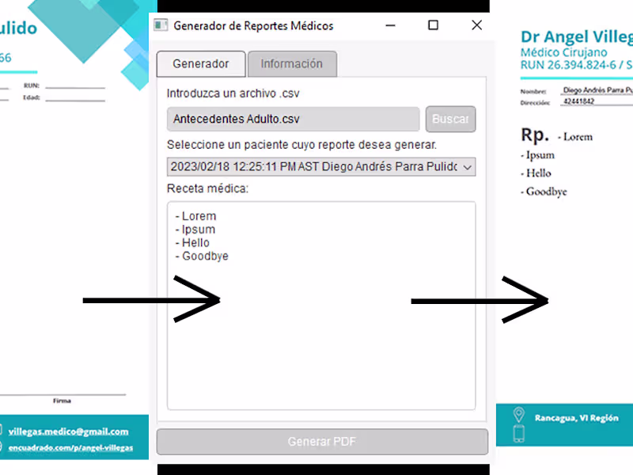Click the 'Dr Angel Villegas' heading on right document
The image size is (633, 475).
pos(577,36)
